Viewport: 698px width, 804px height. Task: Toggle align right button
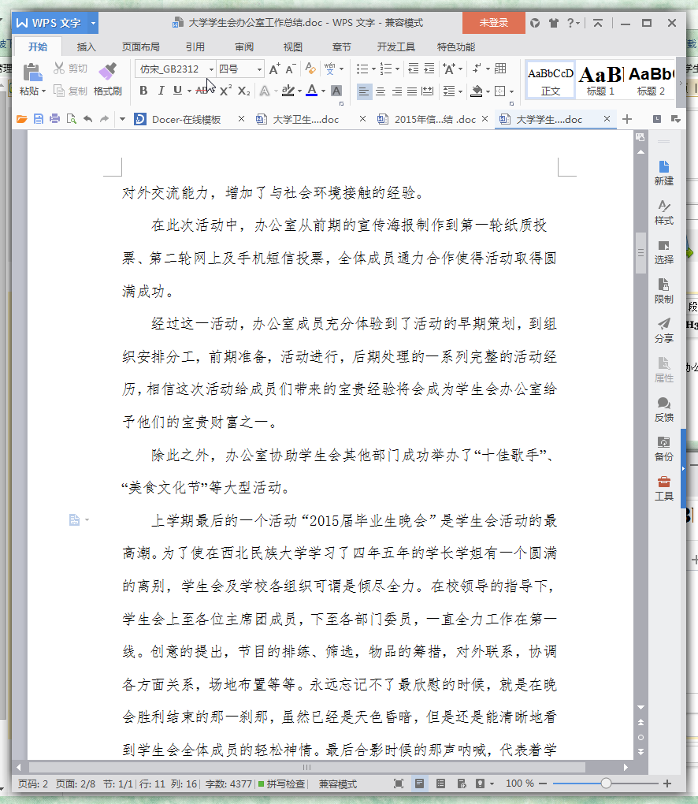396,91
